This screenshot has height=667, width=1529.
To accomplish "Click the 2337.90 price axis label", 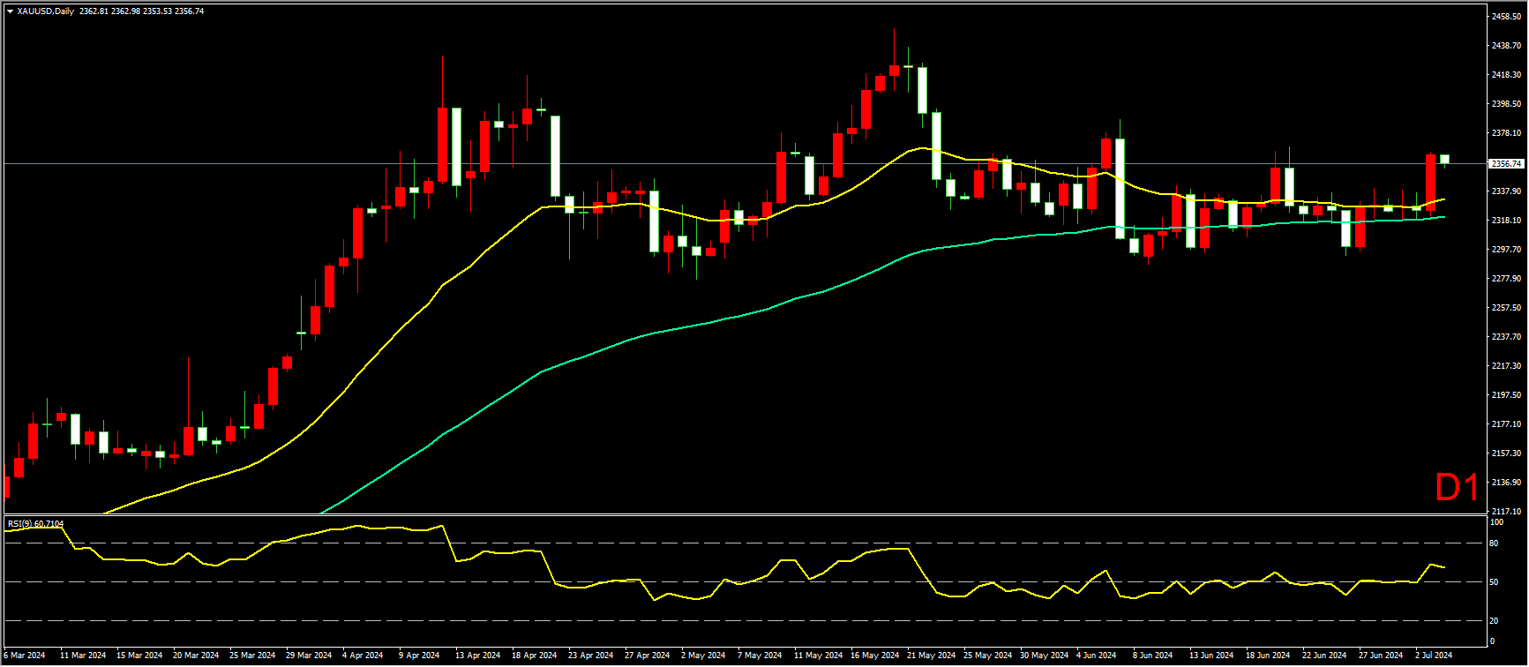I will click(x=1505, y=191).
